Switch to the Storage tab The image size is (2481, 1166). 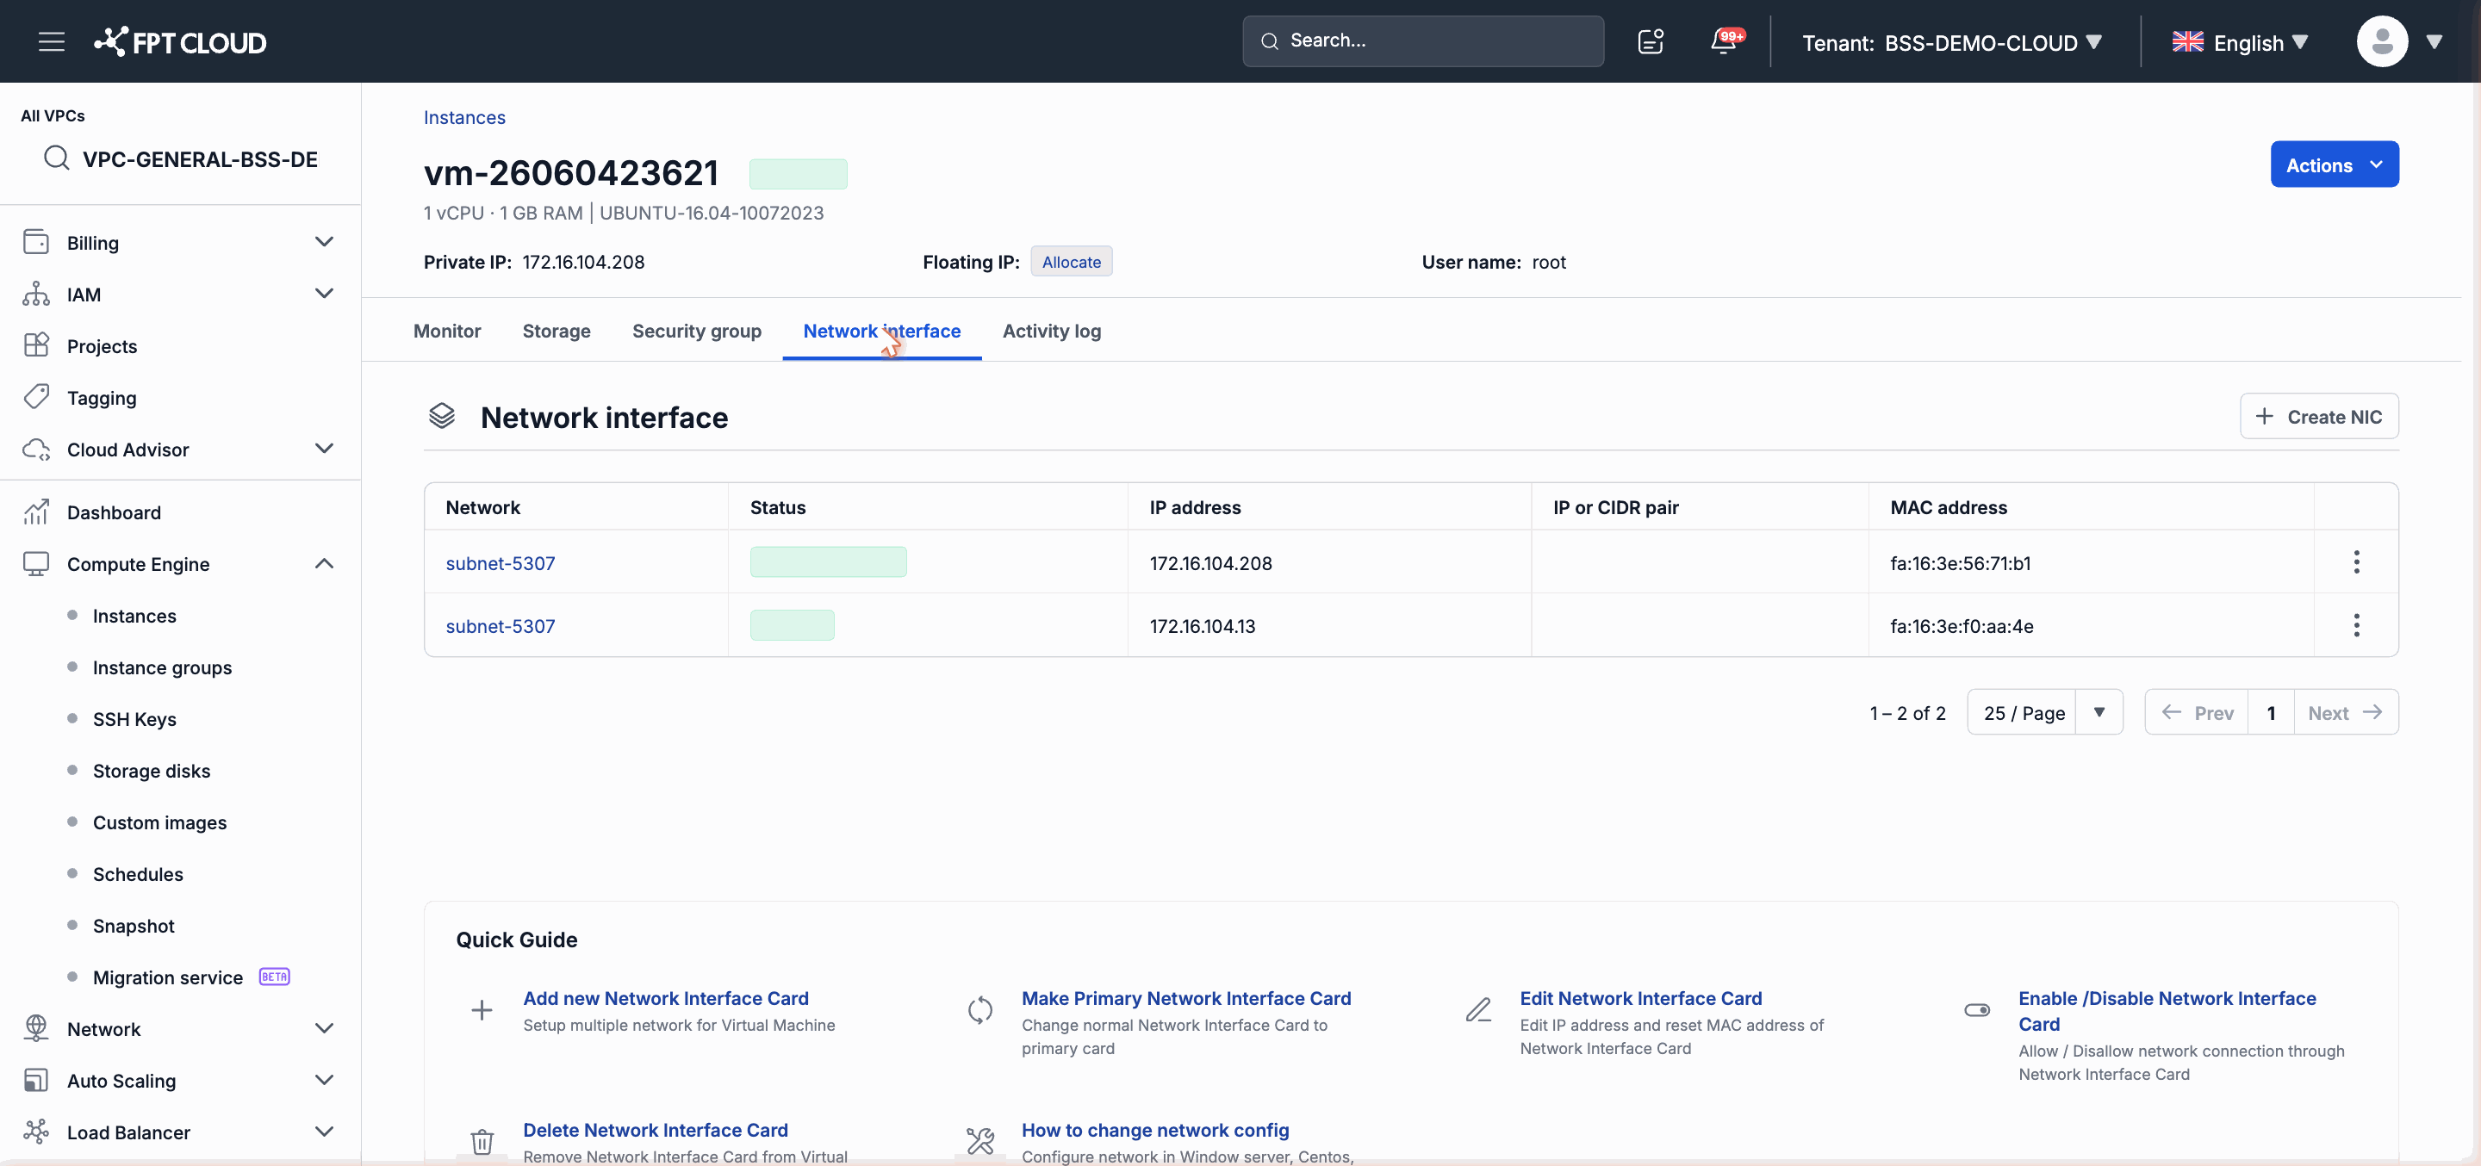coord(557,331)
